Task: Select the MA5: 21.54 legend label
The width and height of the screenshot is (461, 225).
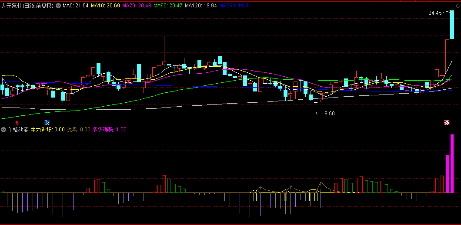Action: click(76, 5)
